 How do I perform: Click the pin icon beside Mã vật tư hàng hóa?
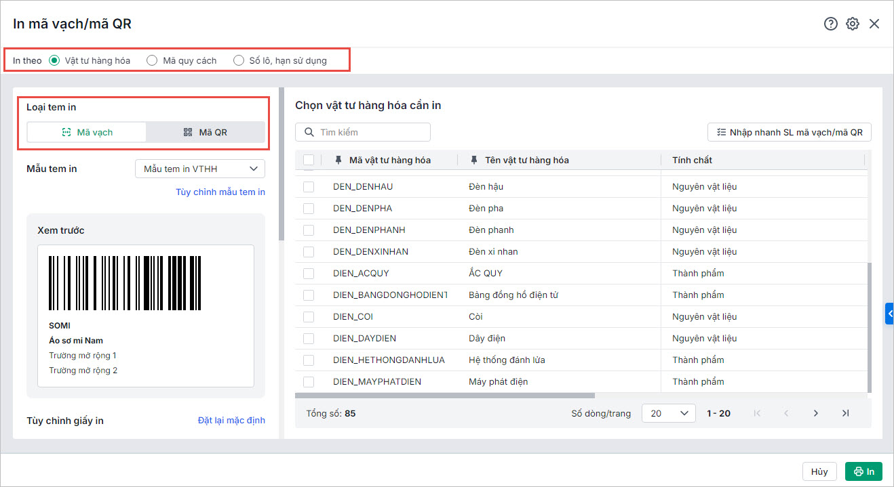tap(338, 160)
